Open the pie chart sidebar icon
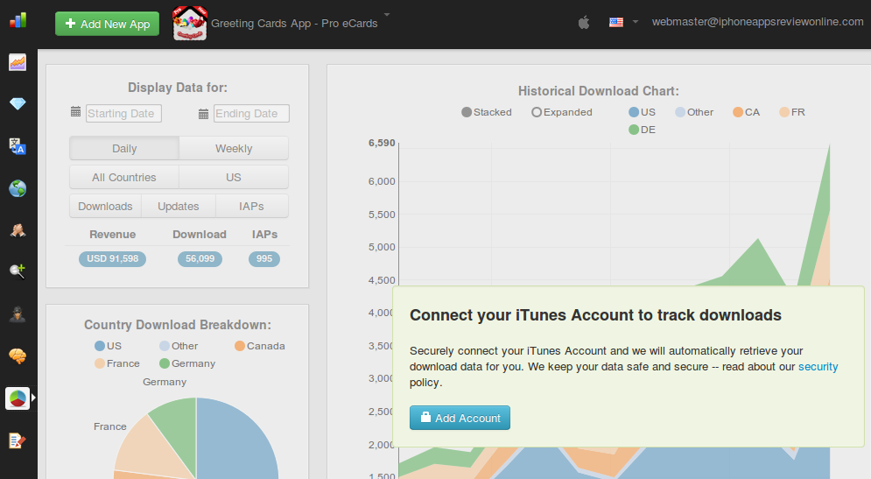This screenshot has height=479, width=871. [18, 398]
